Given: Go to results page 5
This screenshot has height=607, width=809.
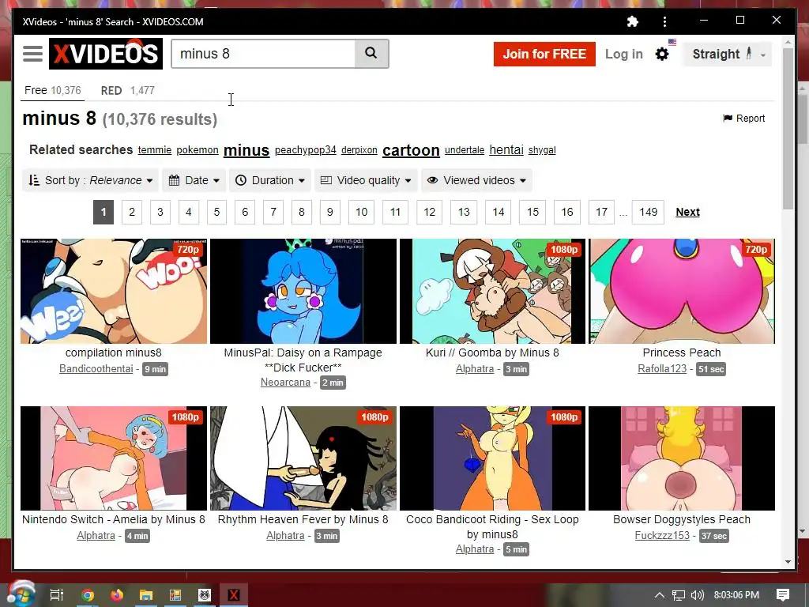Looking at the screenshot, I should coord(216,212).
